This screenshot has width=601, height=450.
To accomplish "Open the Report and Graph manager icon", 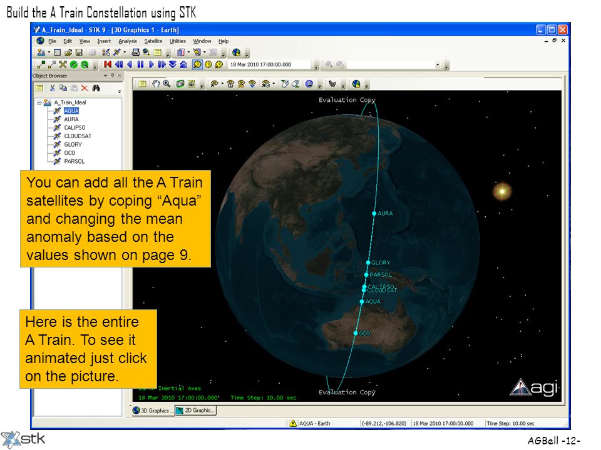I will coord(181,52).
